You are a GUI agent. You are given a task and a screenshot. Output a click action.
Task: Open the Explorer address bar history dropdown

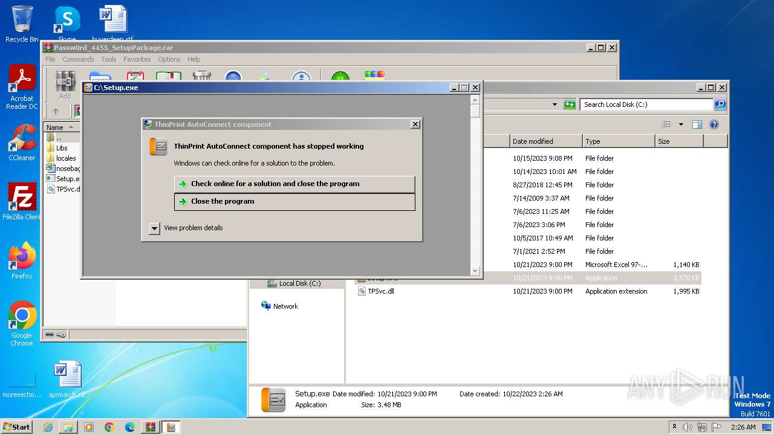point(554,105)
